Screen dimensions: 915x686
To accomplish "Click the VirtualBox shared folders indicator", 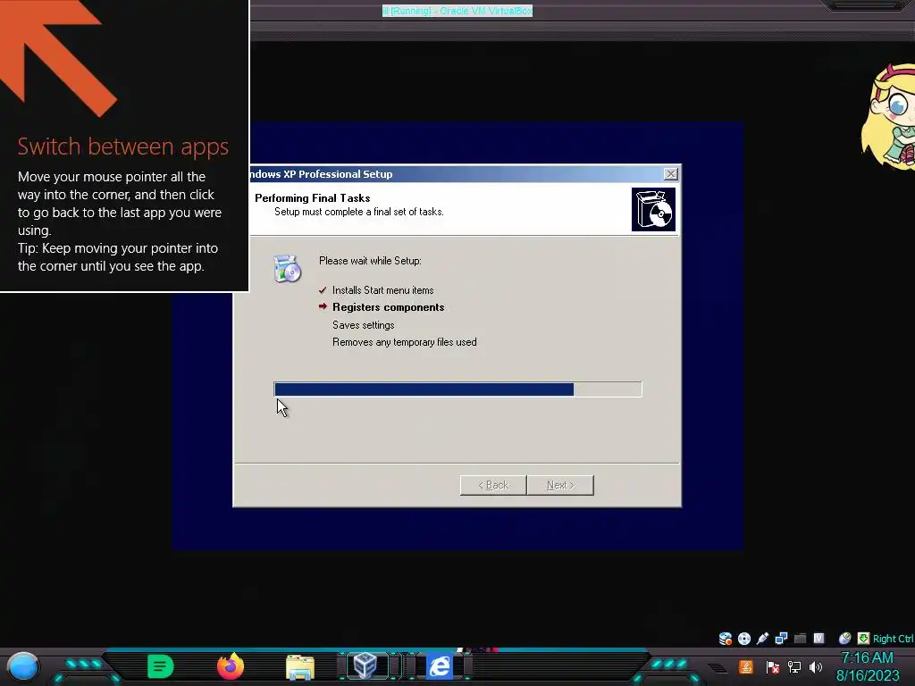I will (x=800, y=638).
